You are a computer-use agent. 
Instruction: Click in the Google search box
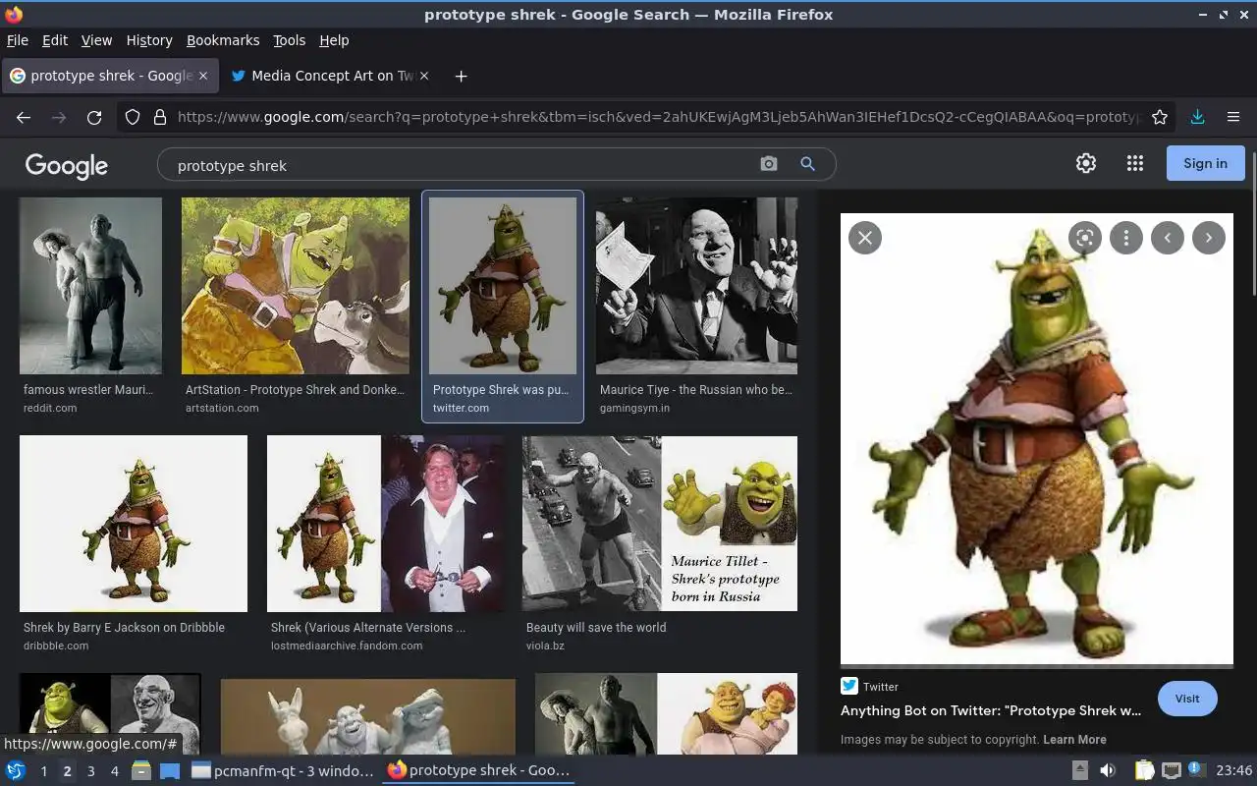coord(462,165)
